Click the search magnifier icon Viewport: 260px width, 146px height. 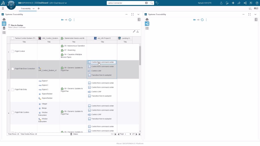(x=151, y=3)
